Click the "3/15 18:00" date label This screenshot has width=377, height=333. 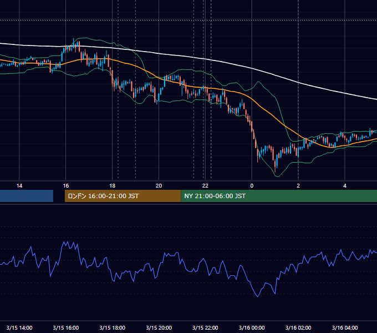pyautogui.click(x=113, y=327)
